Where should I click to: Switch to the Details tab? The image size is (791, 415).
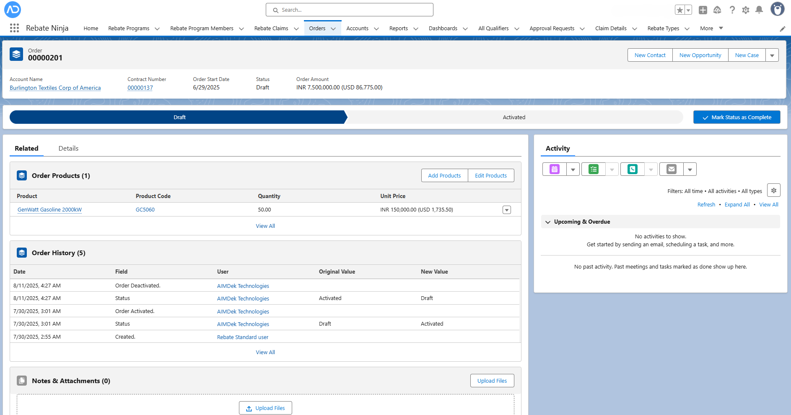[68, 149]
